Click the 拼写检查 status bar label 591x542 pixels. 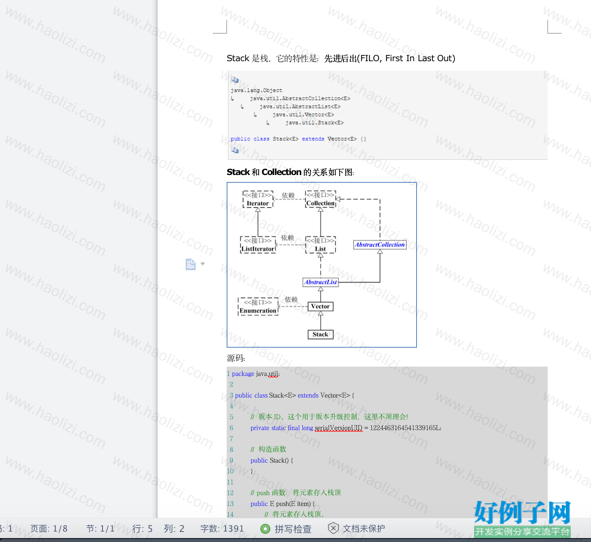(x=293, y=529)
